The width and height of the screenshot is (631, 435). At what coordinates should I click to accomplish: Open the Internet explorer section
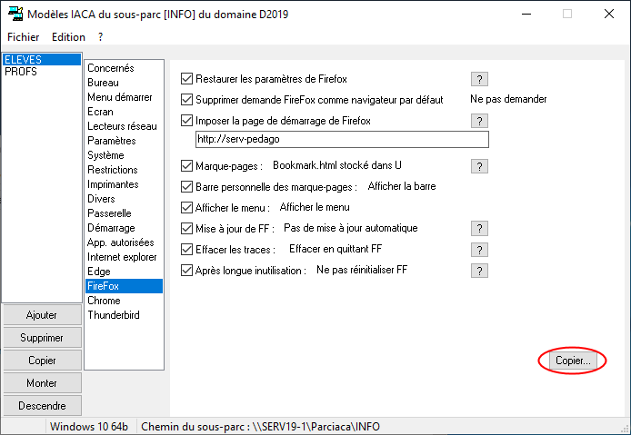pos(124,256)
